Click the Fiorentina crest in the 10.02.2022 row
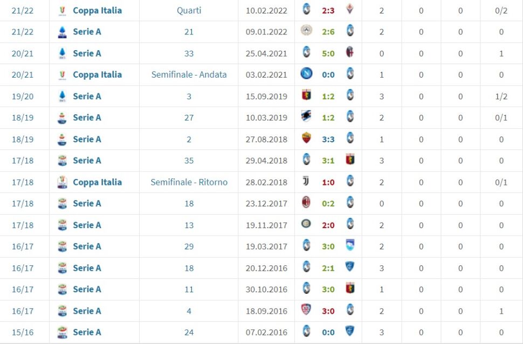 [x=350, y=10]
